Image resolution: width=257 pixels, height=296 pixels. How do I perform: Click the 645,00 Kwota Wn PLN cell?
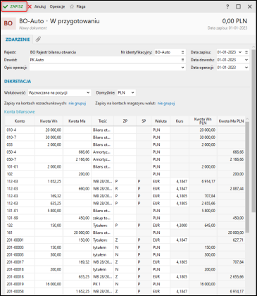(x=203, y=226)
